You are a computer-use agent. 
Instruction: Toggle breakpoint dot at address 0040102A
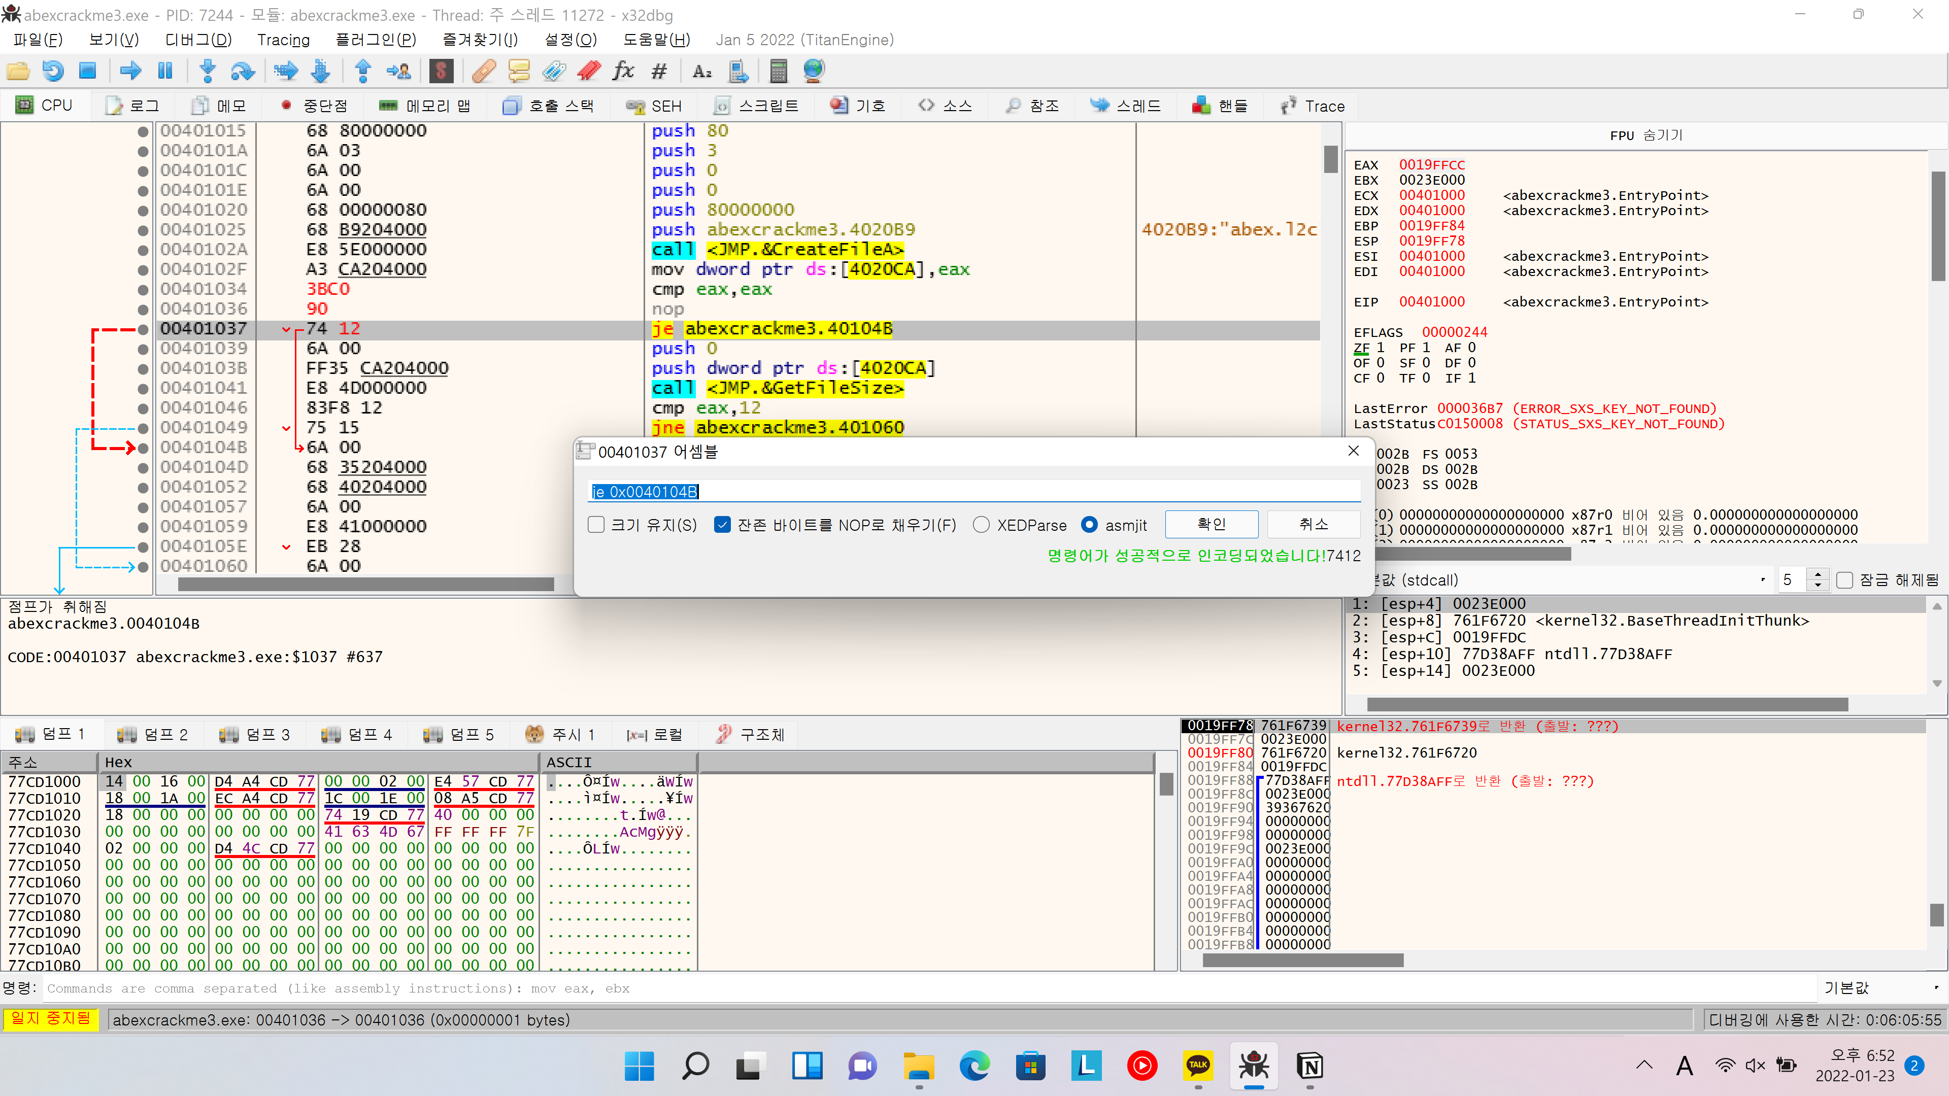click(143, 250)
